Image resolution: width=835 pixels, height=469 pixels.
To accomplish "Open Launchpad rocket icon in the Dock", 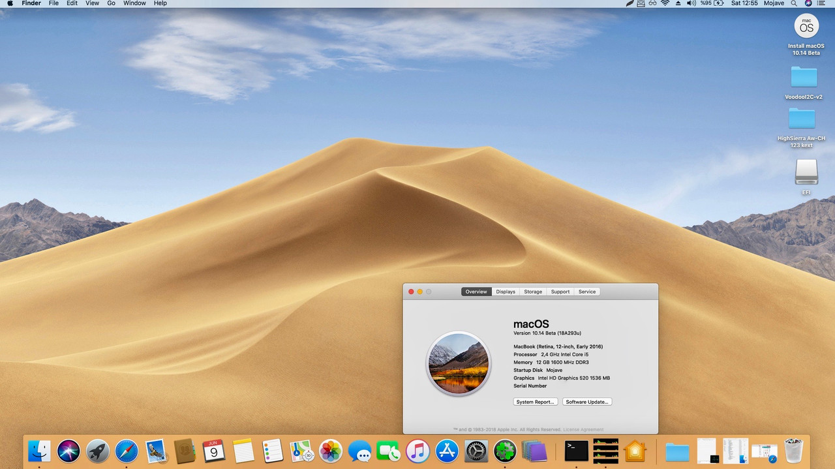I will (98, 451).
